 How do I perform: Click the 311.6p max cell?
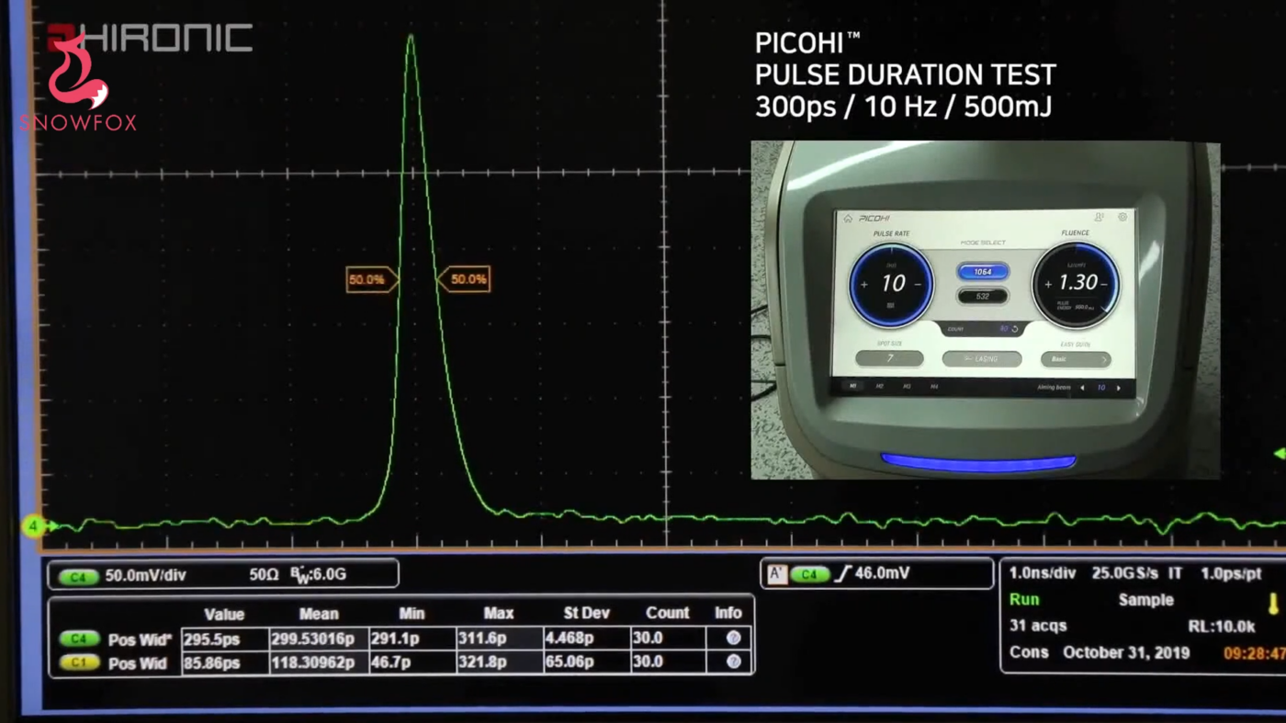pyautogui.click(x=499, y=638)
